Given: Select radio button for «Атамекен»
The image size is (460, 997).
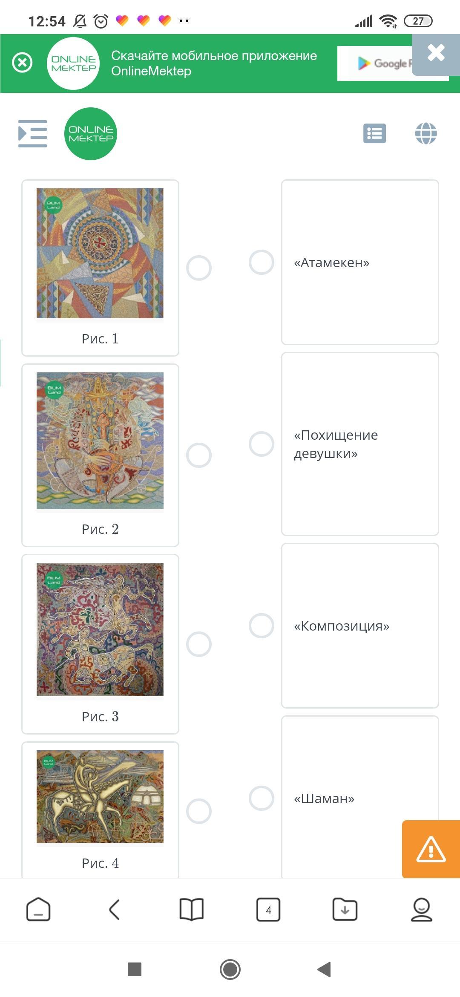Looking at the screenshot, I should pyautogui.click(x=262, y=262).
